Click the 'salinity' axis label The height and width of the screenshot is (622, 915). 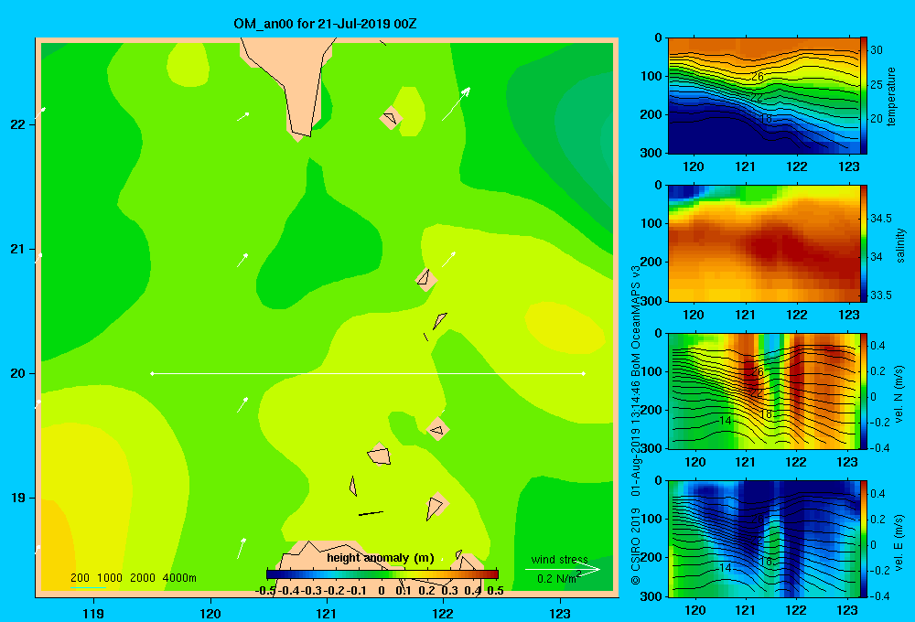pos(900,245)
